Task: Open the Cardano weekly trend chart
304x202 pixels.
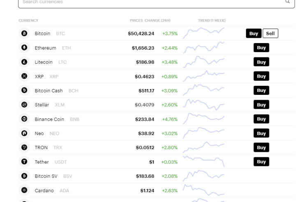Action: [x=204, y=190]
